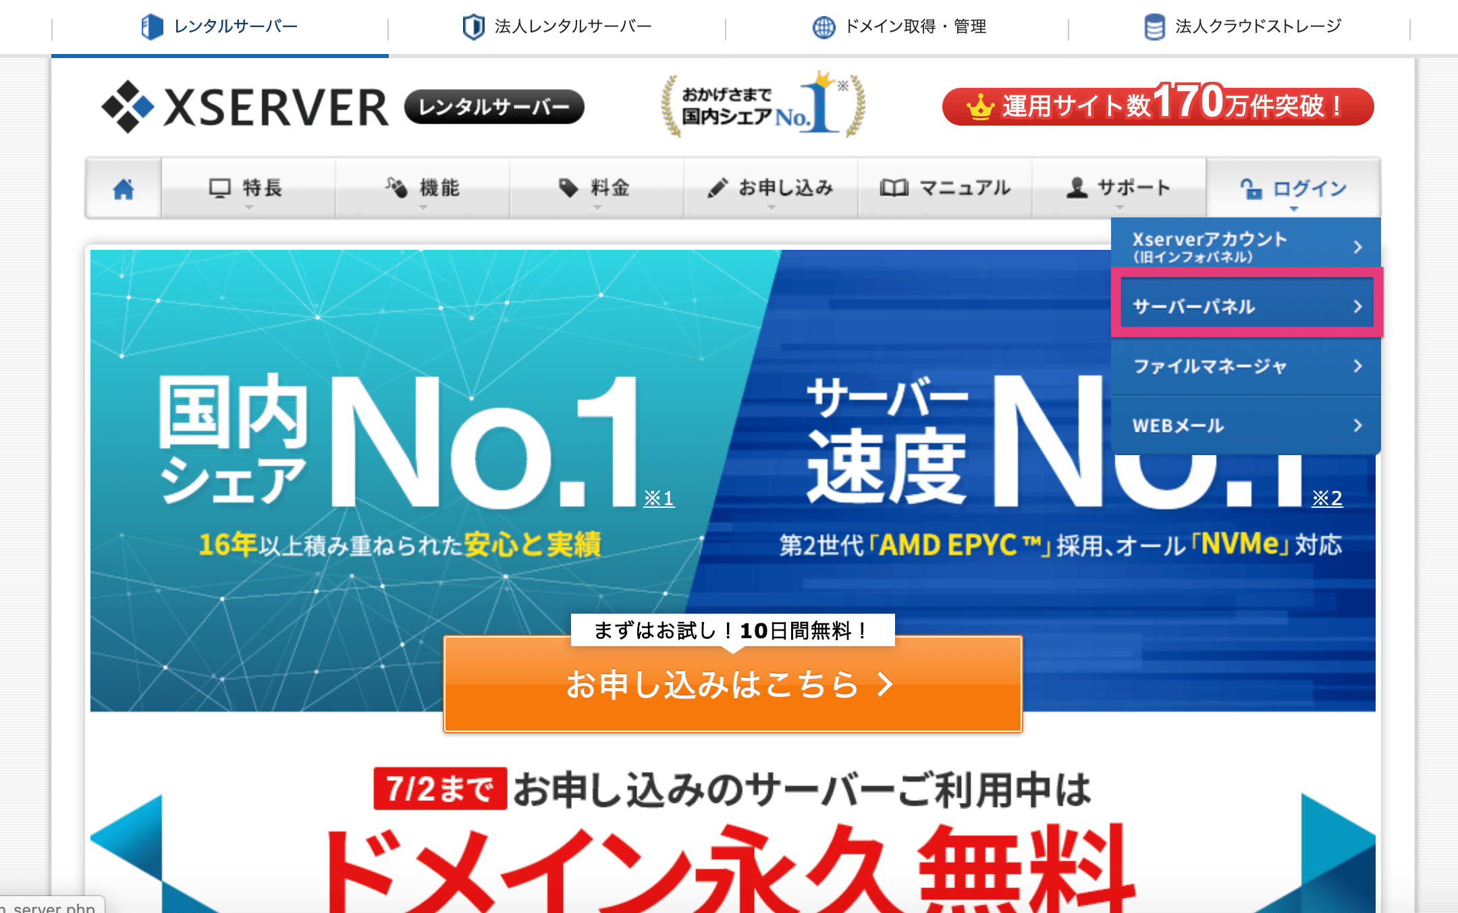The width and height of the screenshot is (1458, 913).
Task: Click the database icon beside 法人クラウドストレージ
Action: (1154, 27)
